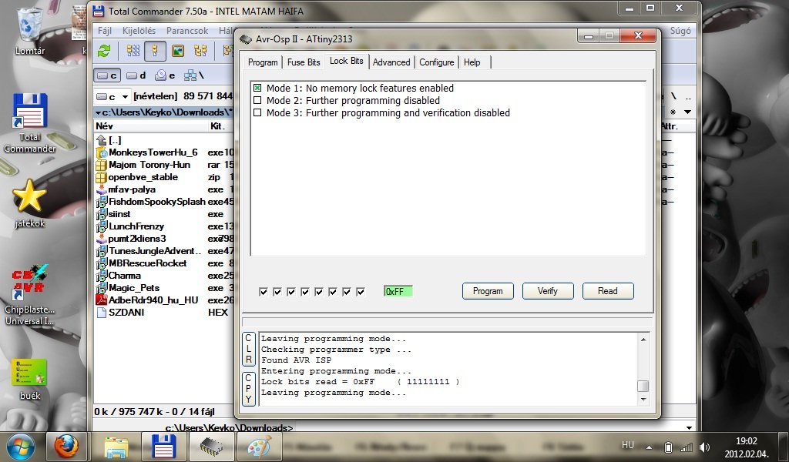This screenshot has width=789, height=462.
Task: Enable Mode 1 no memory lock checkbox
Action: 257,88
